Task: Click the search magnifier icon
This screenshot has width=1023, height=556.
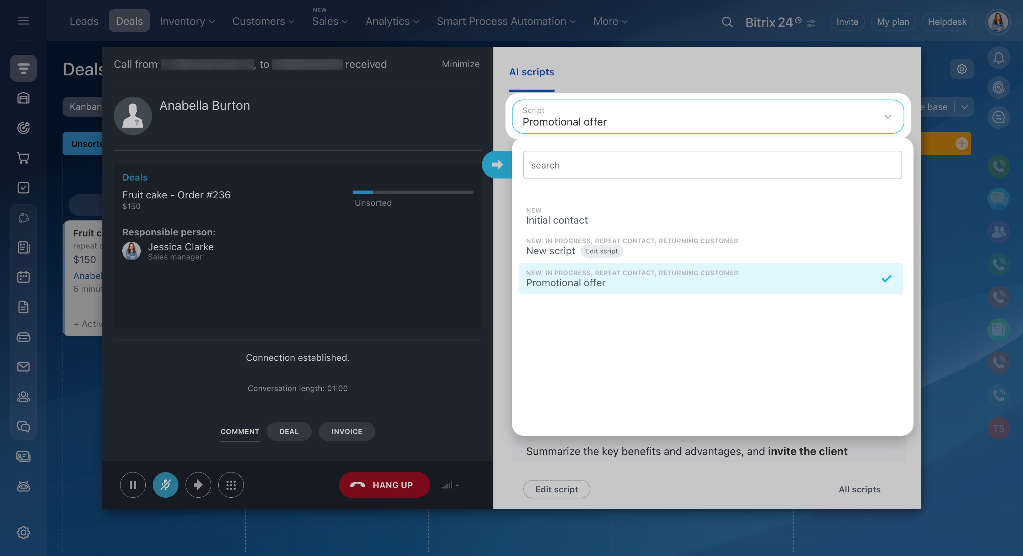Action: pyautogui.click(x=727, y=22)
